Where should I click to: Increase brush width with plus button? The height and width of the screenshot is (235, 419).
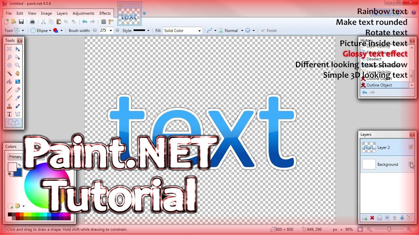(x=117, y=31)
